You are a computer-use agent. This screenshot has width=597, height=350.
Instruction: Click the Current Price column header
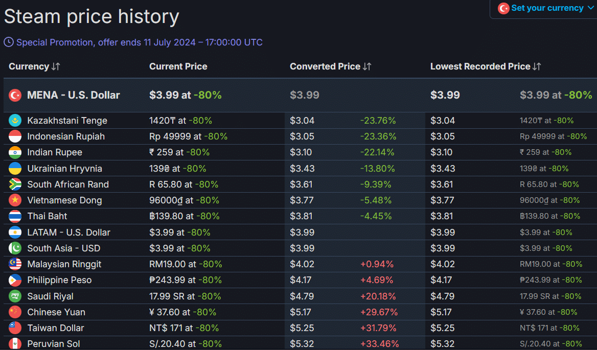coord(178,66)
